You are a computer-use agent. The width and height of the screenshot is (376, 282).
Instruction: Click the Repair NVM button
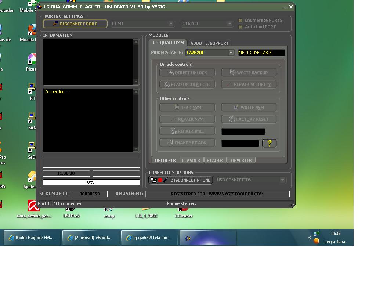pyautogui.click(x=187, y=119)
